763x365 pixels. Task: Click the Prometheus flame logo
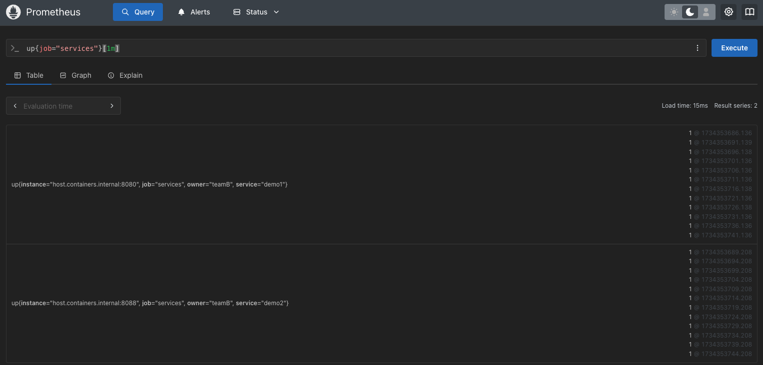13,12
